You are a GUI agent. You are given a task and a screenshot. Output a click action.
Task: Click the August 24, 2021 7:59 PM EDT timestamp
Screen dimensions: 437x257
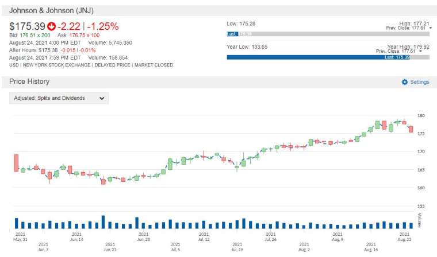coord(45,58)
